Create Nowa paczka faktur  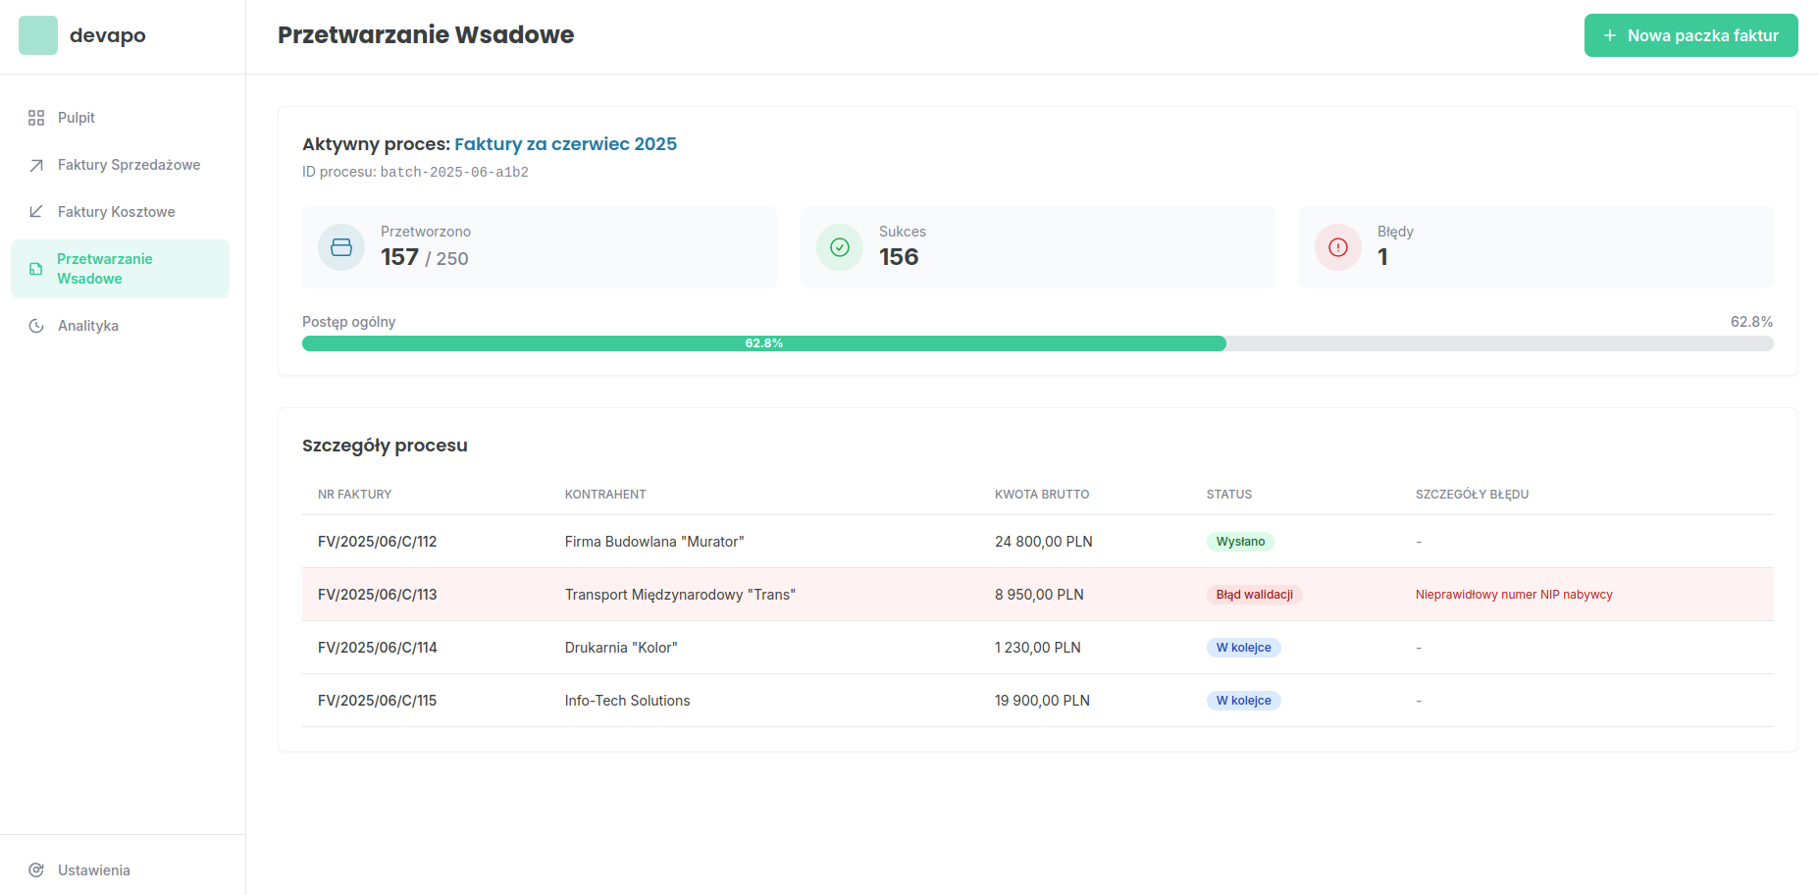1690,35
